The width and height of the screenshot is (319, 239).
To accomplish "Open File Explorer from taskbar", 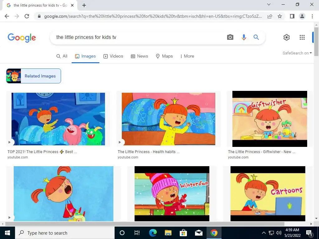I will [x=168, y=233].
